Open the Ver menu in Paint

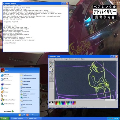[x=62, y=59]
